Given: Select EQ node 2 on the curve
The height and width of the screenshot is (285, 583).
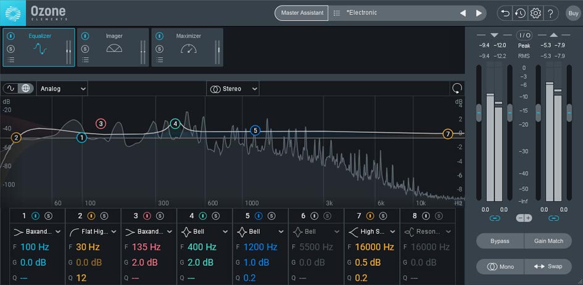Looking at the screenshot, I should pyautogui.click(x=16, y=138).
